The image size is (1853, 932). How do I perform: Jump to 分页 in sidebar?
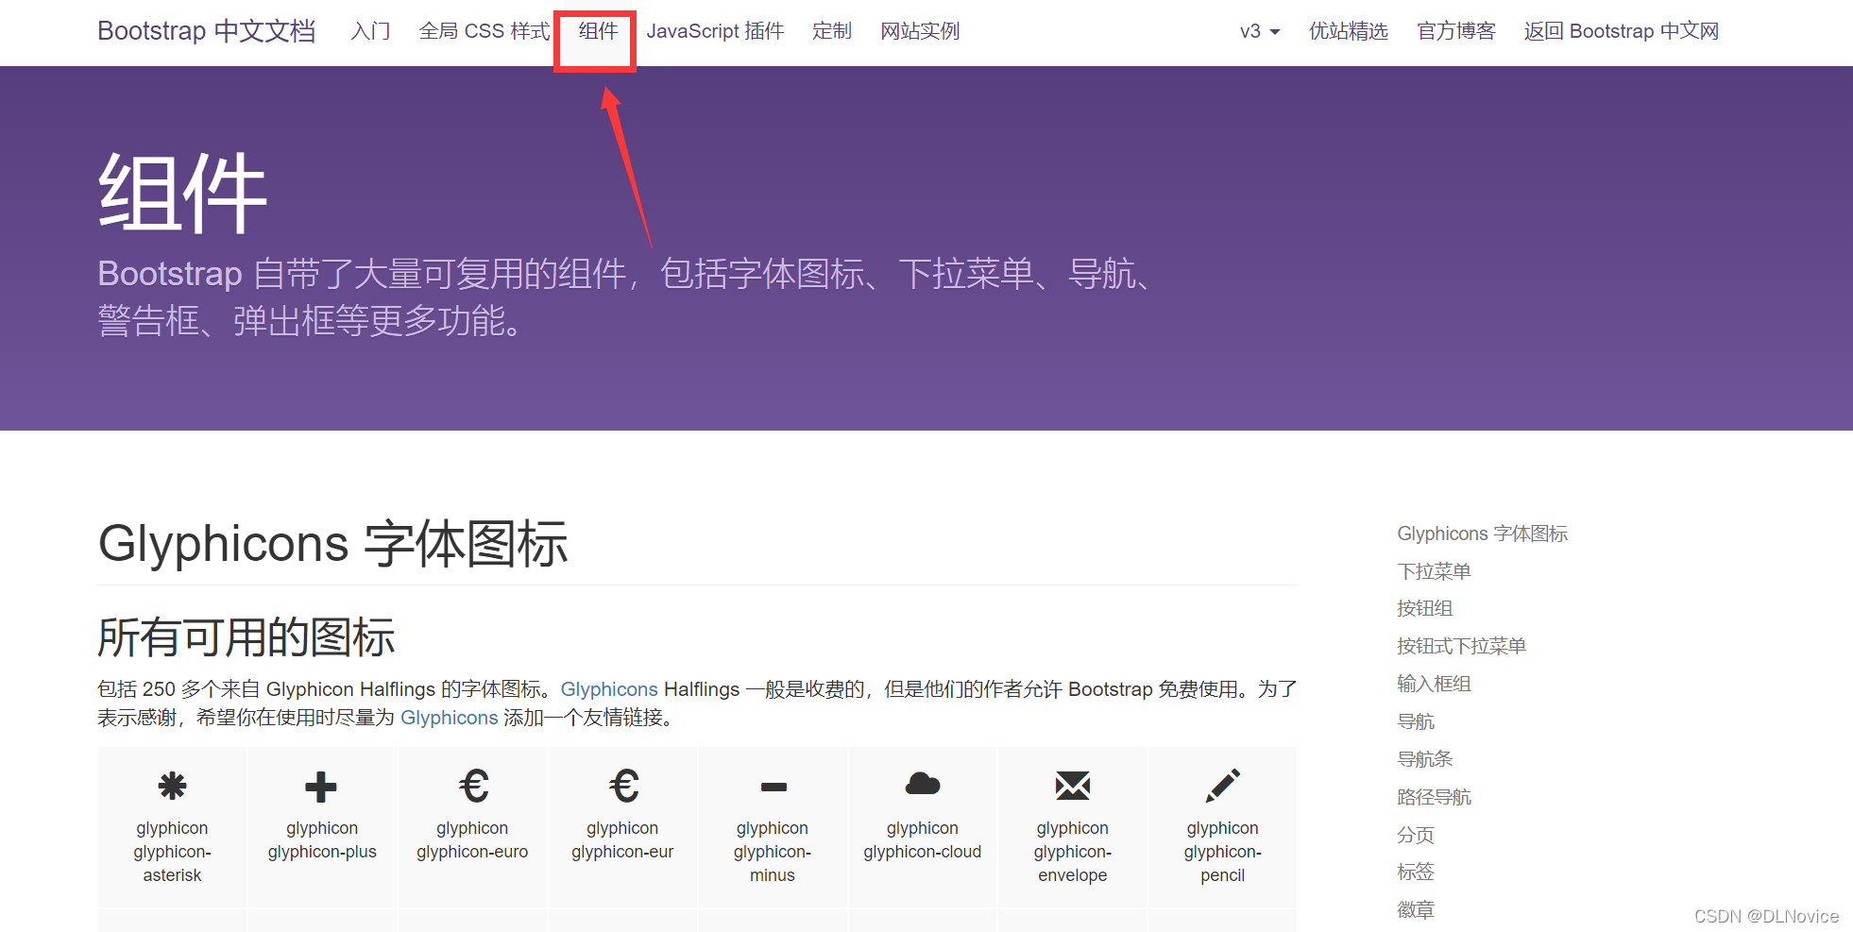tap(1415, 835)
